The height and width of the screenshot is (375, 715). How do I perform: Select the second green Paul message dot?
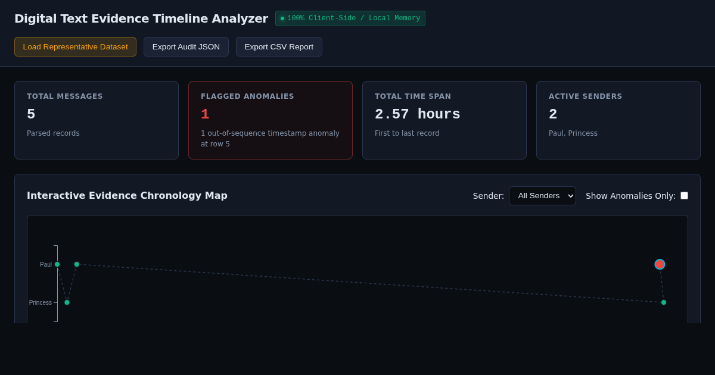[x=77, y=264]
